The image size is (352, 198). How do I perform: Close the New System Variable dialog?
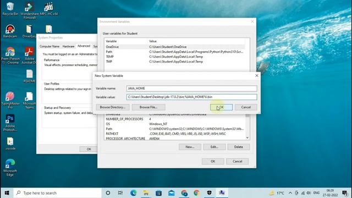(x=257, y=76)
